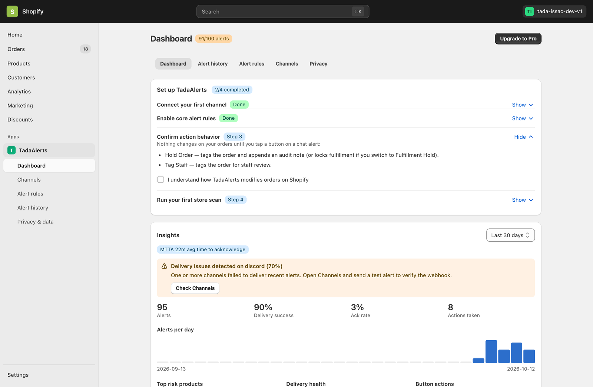
Task: Tick the 'I understand how TadaAlerts modifies orders' checkbox
Action: tap(160, 179)
